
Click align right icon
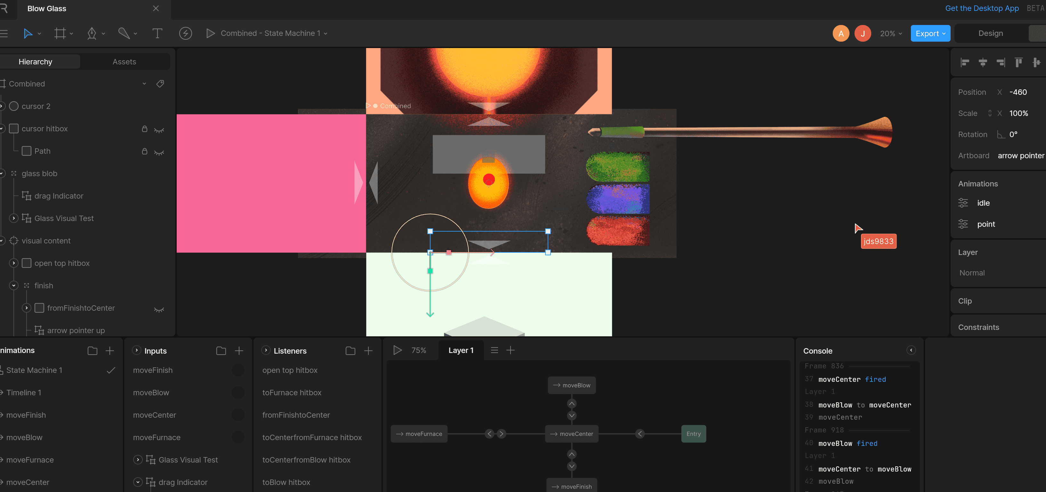click(x=1001, y=62)
